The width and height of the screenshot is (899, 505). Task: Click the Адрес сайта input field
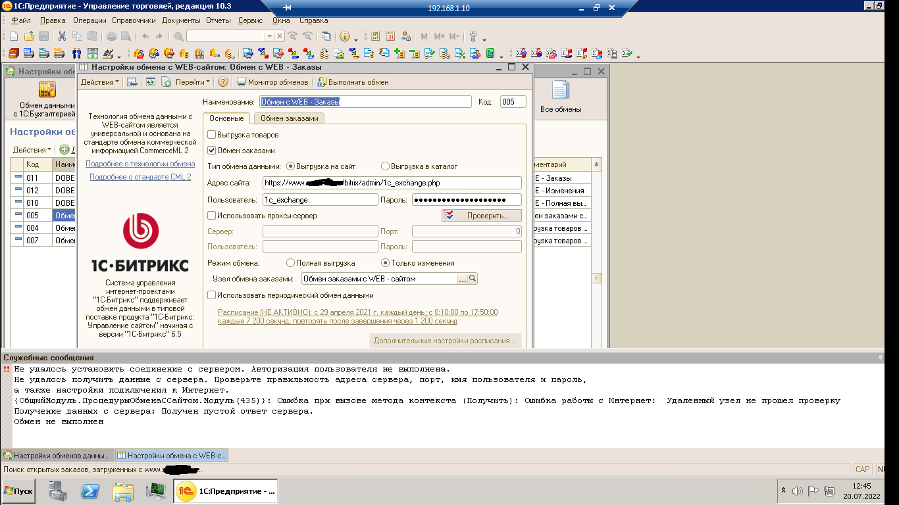click(392, 183)
